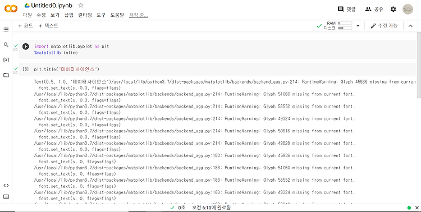The image size is (421, 212).
Task: Click the '오전 6:10에 완료됨' status text
Action: coord(211,208)
